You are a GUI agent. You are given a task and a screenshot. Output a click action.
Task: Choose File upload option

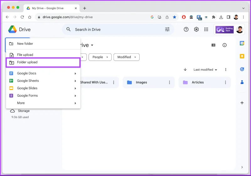(43, 55)
